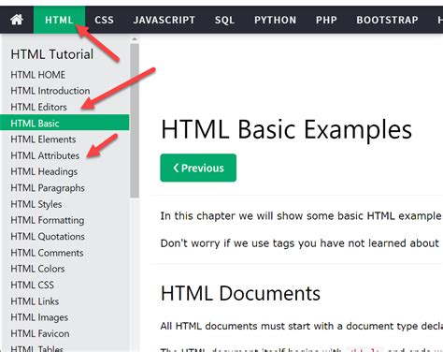443x352 pixels.
Task: Go to HTML Images page
Action: 39,317
